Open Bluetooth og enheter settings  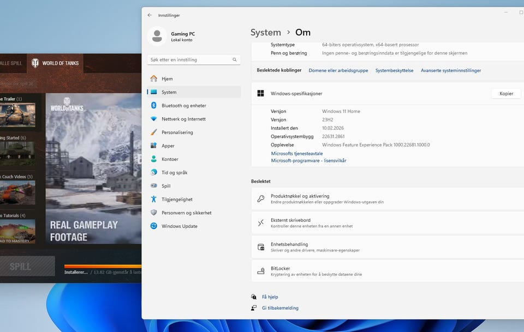[183, 106]
